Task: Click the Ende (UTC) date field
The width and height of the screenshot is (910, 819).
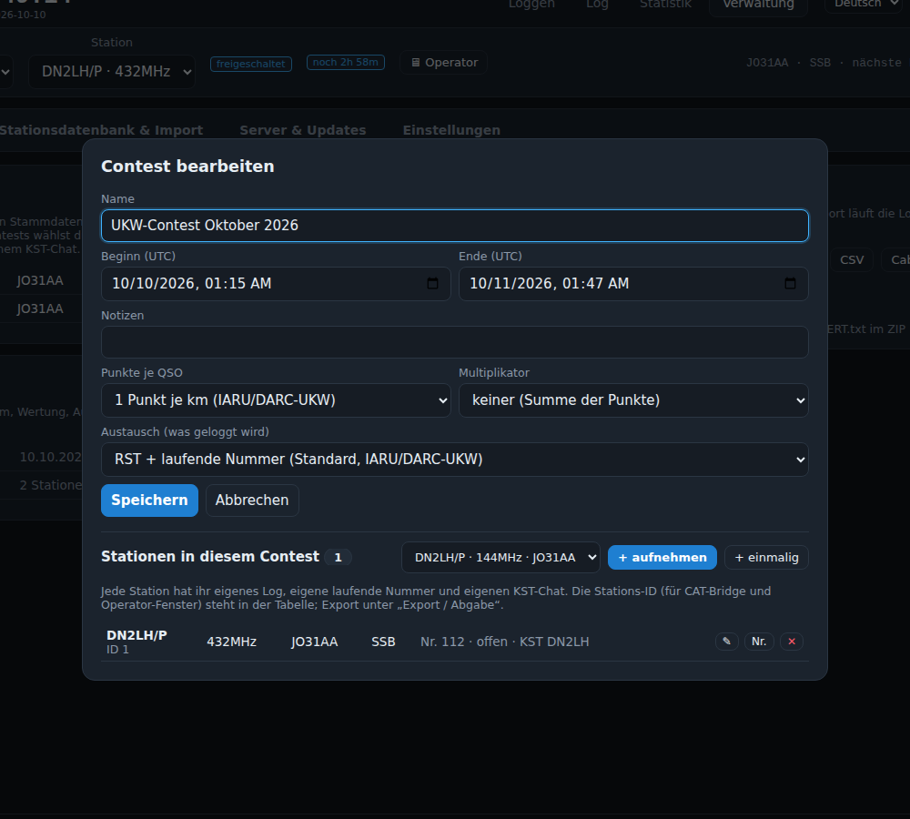Action: tap(633, 284)
